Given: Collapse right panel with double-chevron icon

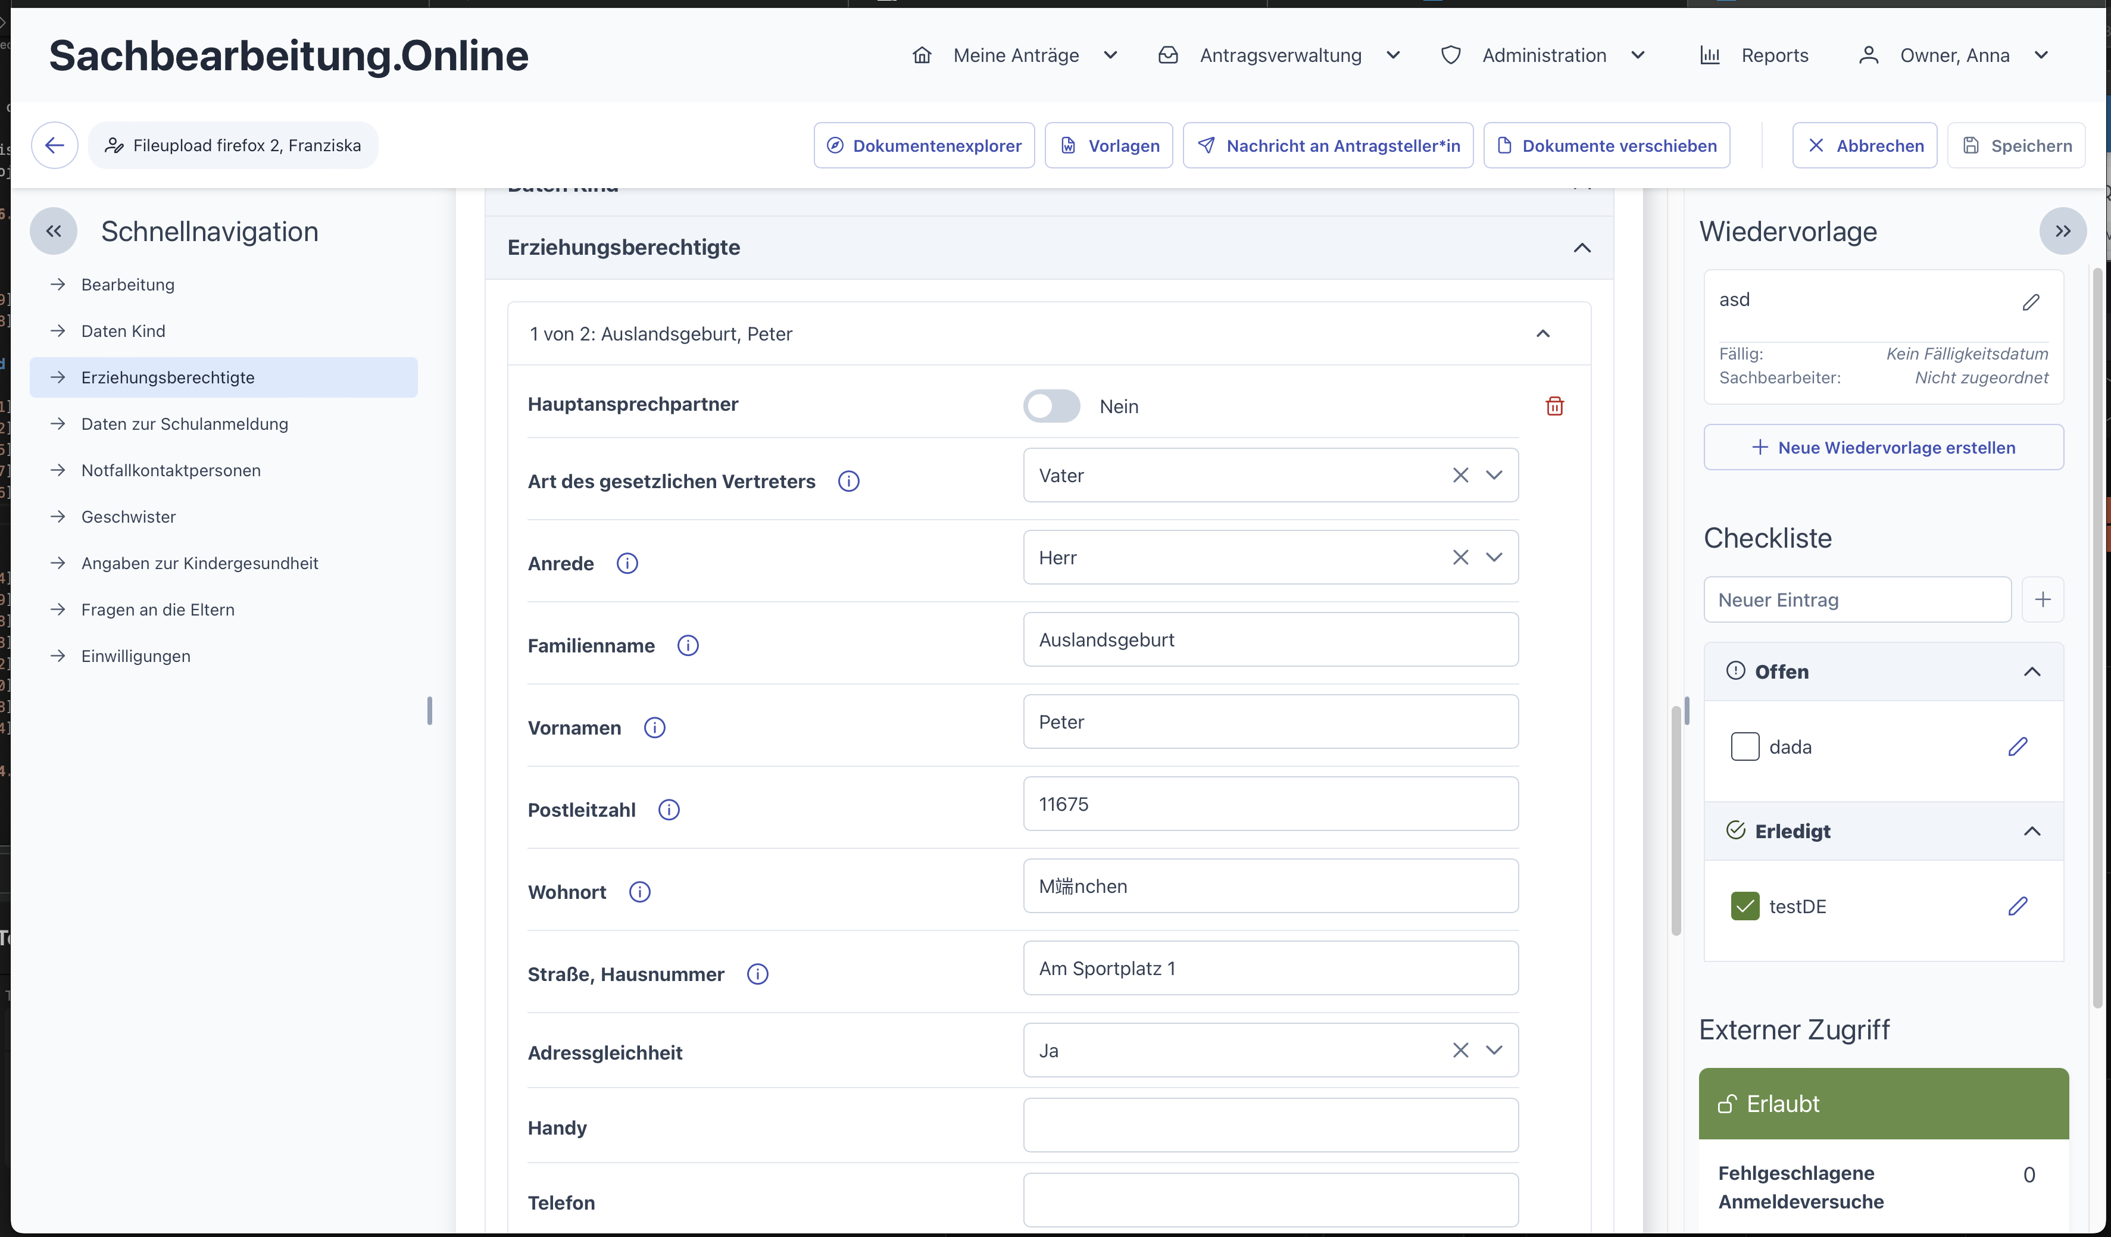Looking at the screenshot, I should (x=2062, y=231).
